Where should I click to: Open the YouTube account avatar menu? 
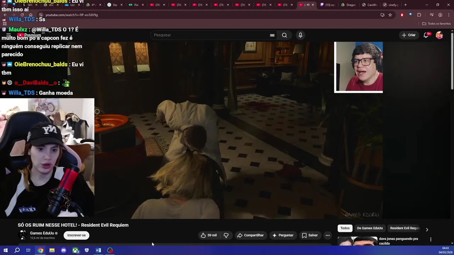coord(439,35)
